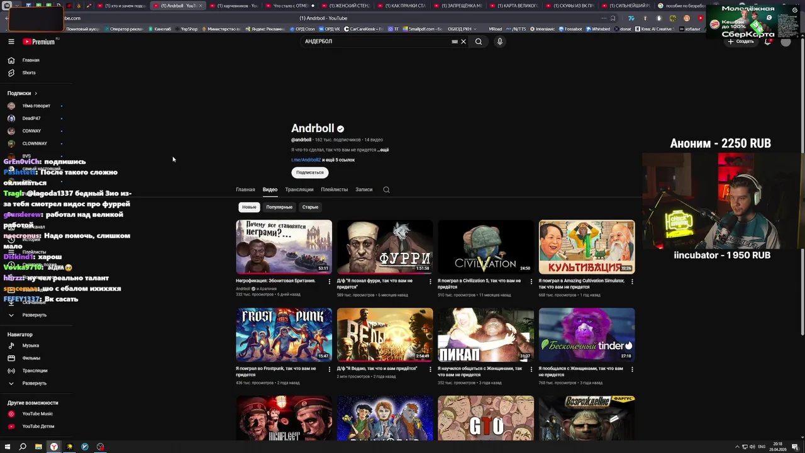Screen dimensions: 805x453
Task: Open Shorts in the sidebar
Action: (29, 73)
